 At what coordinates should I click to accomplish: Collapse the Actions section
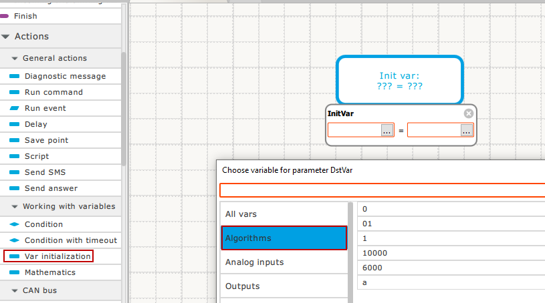pos(6,37)
